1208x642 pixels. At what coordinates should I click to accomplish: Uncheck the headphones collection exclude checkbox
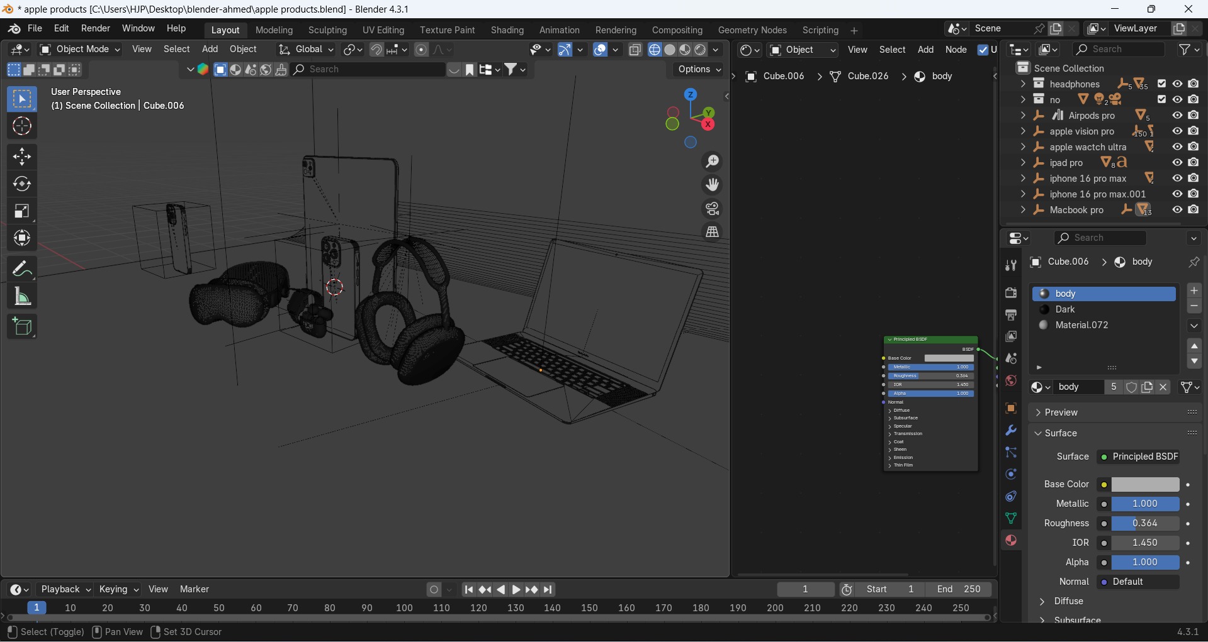tap(1162, 84)
